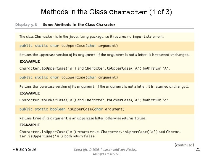Click the Pearson Addison-Wesley copyright notice
The height and width of the screenshot is (160, 213).
106,152
